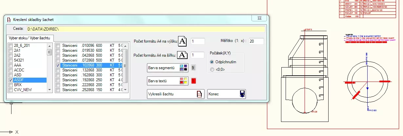Click the color grid icon on Barva textů
The height and width of the screenshot is (136, 403).
(x=183, y=81)
